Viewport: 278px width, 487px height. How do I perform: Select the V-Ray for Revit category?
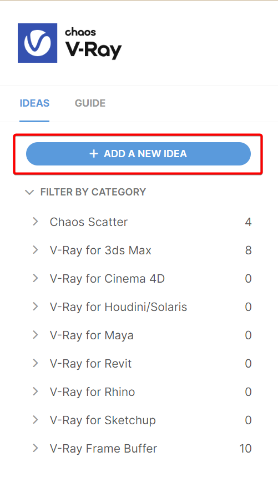tap(90, 363)
